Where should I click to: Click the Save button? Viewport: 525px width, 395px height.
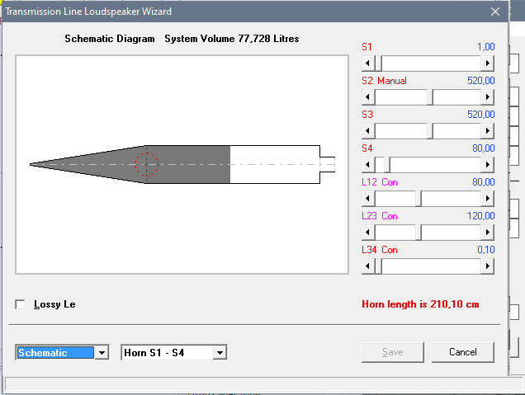393,352
